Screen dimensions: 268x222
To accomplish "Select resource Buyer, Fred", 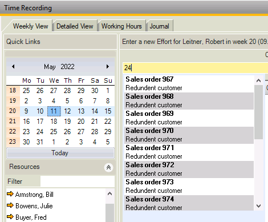I will (31, 217).
